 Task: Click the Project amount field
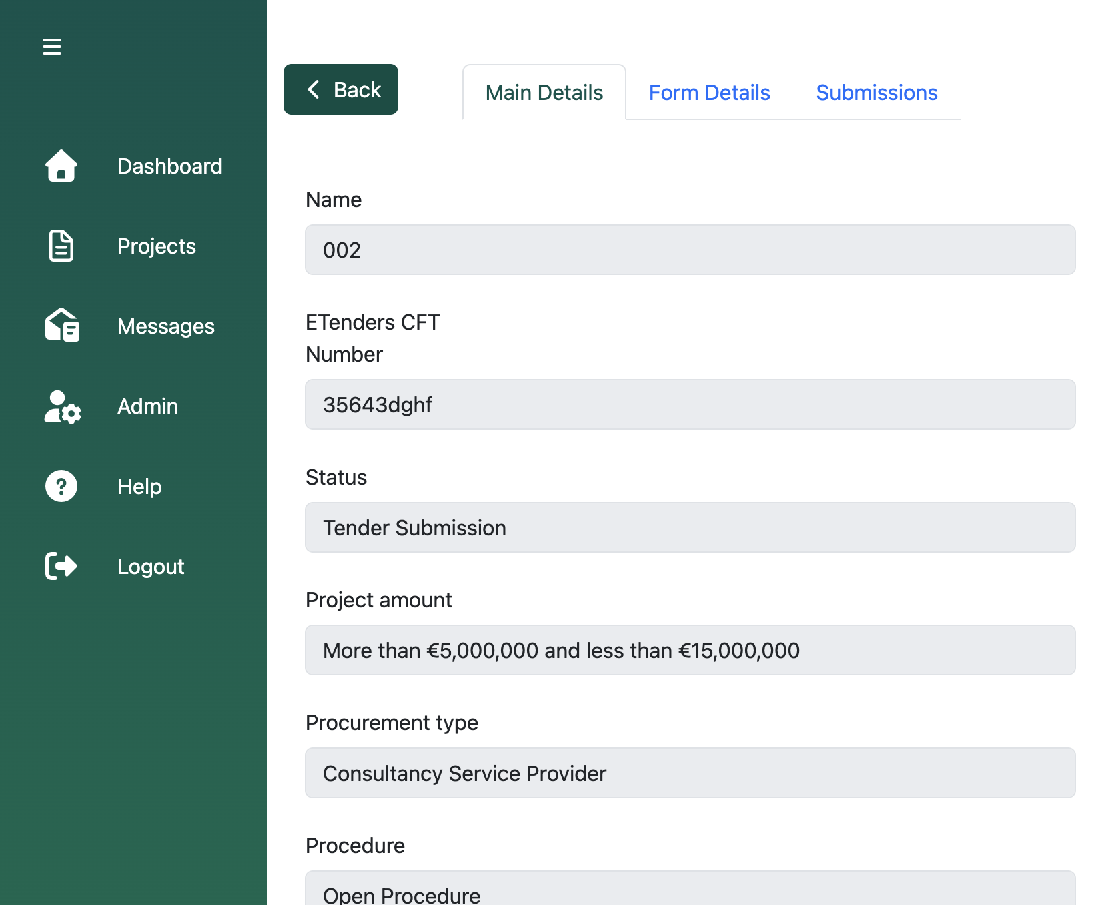point(690,650)
